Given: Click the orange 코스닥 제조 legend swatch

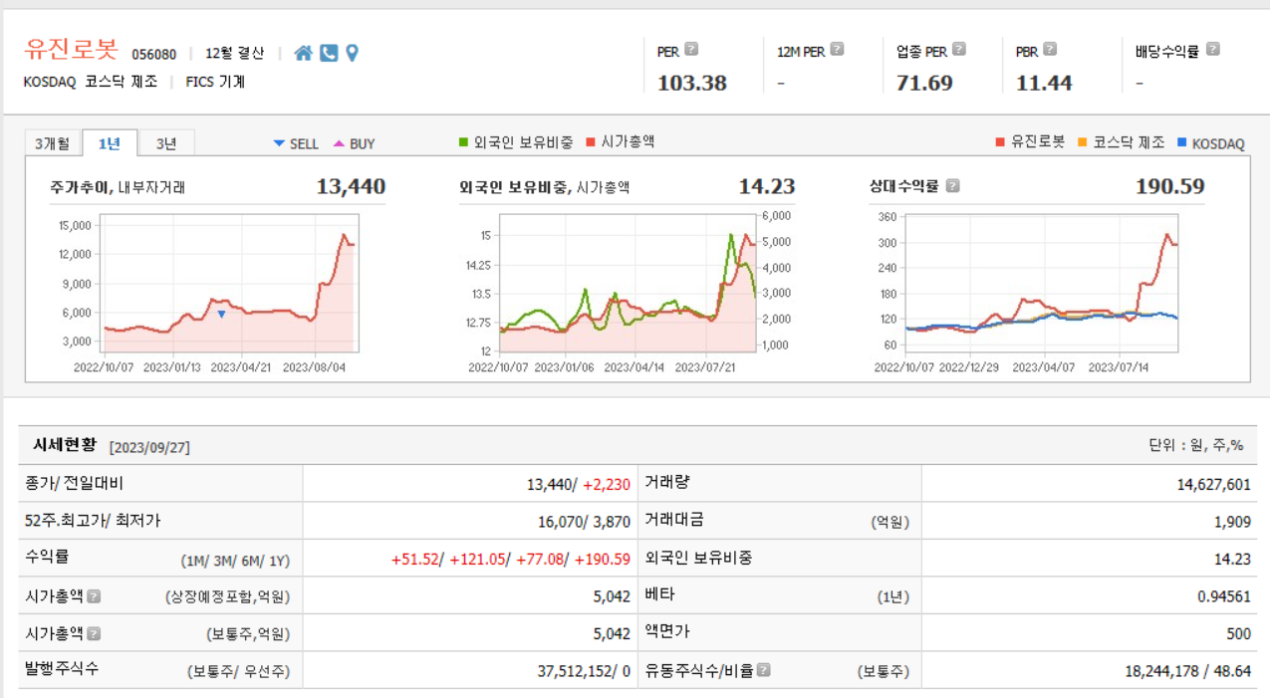Looking at the screenshot, I should coord(1083,142).
